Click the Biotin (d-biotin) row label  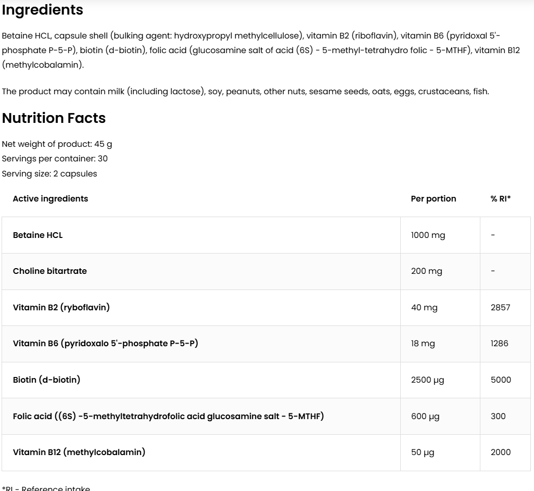click(47, 380)
